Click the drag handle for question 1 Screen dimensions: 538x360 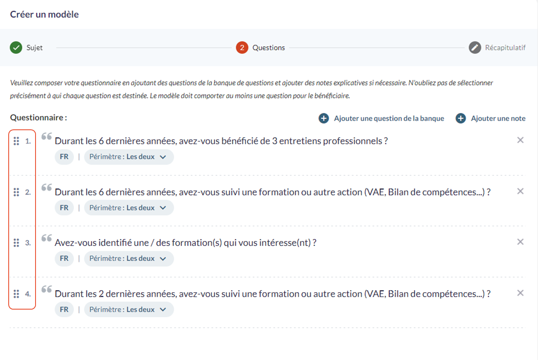click(16, 141)
